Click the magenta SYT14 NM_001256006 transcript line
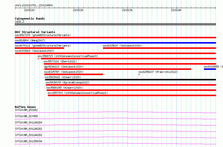223x147 pixels. pyautogui.click(x=115, y=143)
